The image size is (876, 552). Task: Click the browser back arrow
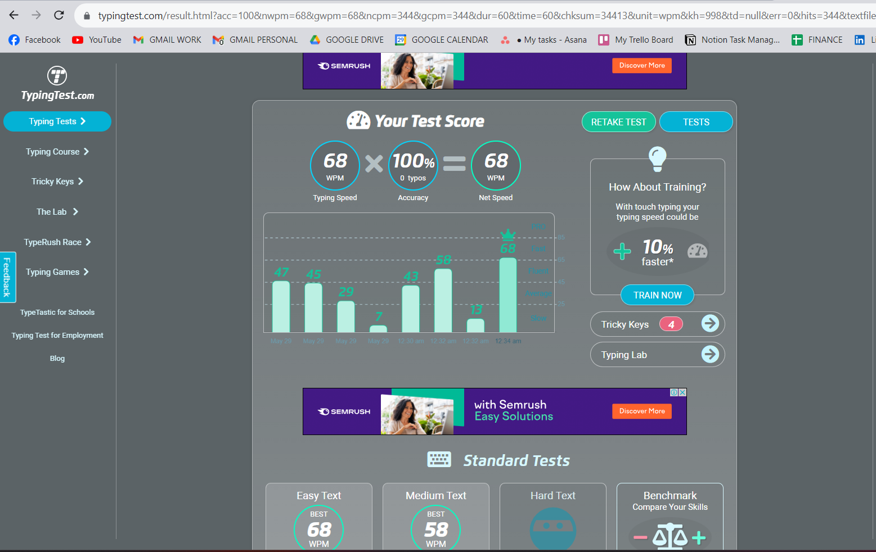click(14, 15)
